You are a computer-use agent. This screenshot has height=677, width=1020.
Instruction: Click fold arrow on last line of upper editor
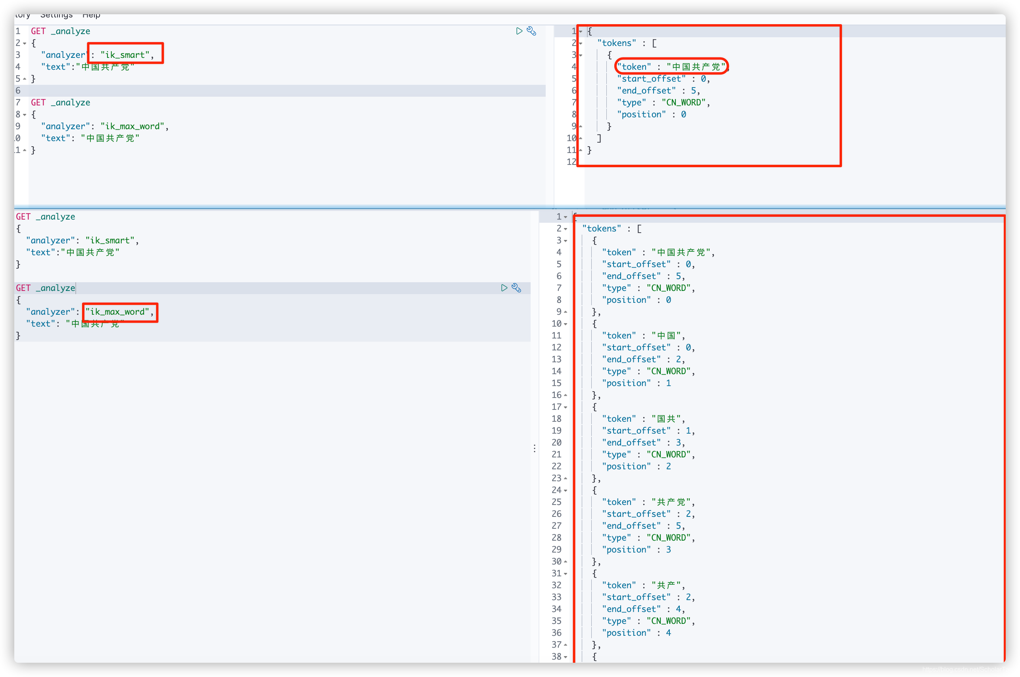click(x=25, y=150)
